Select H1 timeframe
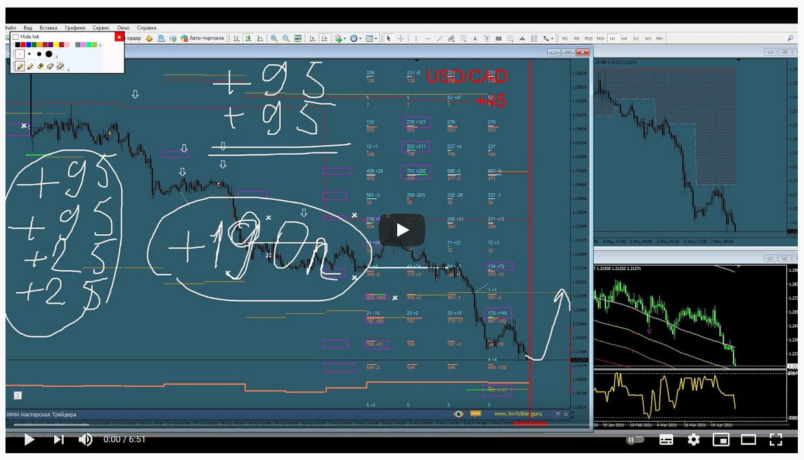Image resolution: width=804 pixels, height=460 pixels. [x=612, y=38]
